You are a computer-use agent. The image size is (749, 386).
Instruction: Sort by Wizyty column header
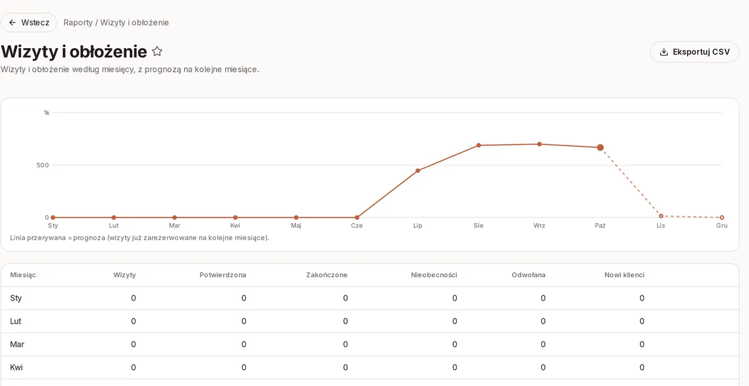coord(125,275)
